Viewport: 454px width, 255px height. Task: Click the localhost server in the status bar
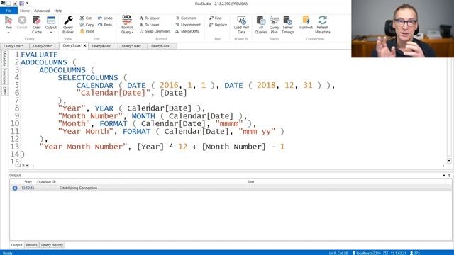point(367,253)
